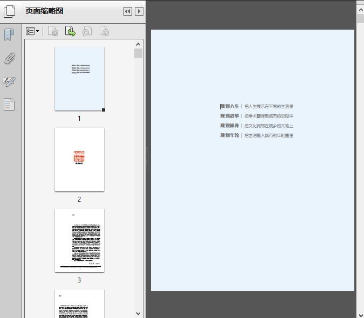Screen dimensions: 364x318
Task: Click thumbnail panel scroll down arrow
Action: coord(139,313)
